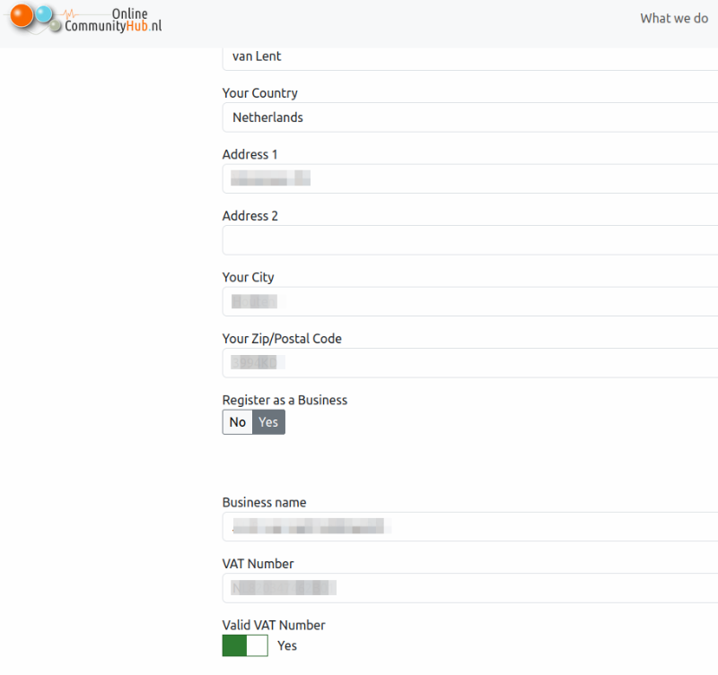Image resolution: width=718 pixels, height=675 pixels.
Task: Click the Business name label
Action: point(264,503)
